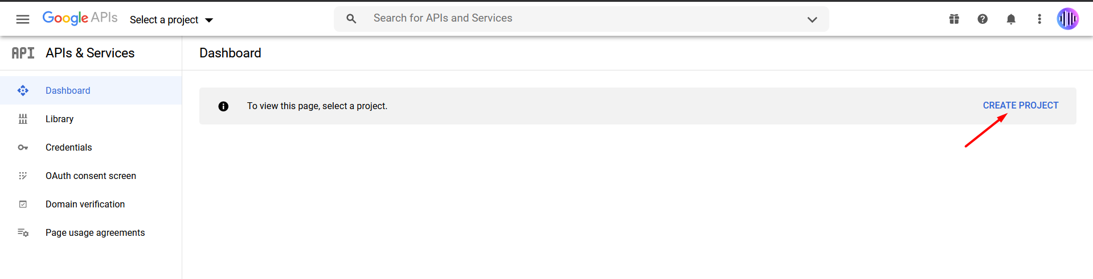Focus the Search for APIs and Services field
The width and height of the screenshot is (1093, 279).
click(581, 19)
